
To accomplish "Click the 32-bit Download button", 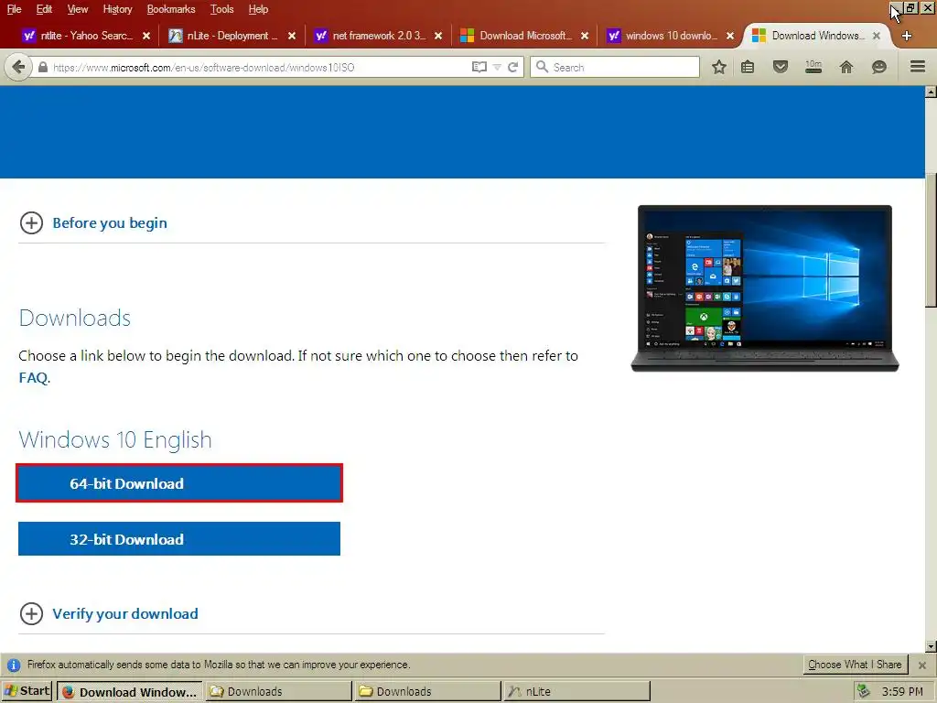I will coord(179,538).
